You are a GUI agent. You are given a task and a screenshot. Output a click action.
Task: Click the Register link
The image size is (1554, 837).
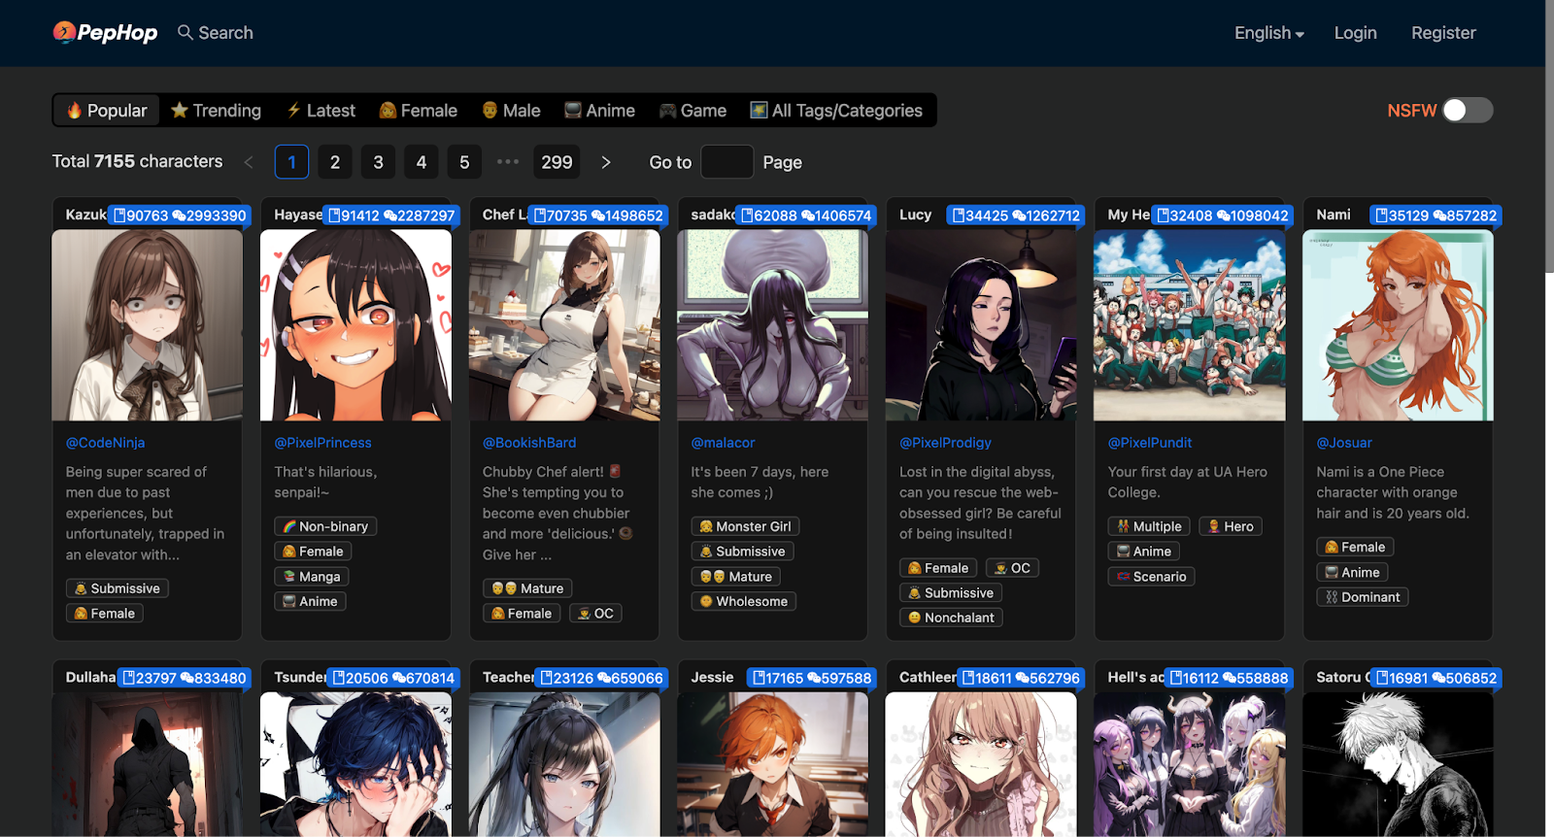[x=1443, y=33]
